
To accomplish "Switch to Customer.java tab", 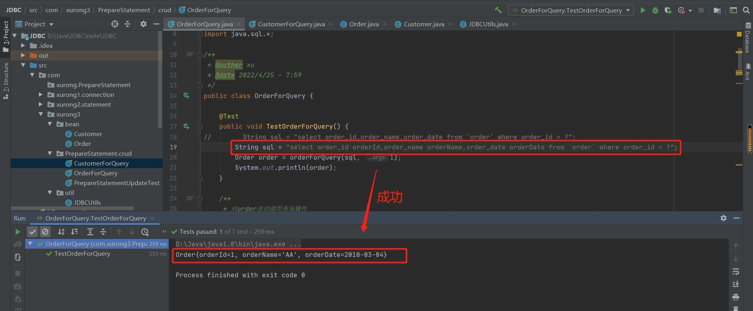I will coord(424,24).
